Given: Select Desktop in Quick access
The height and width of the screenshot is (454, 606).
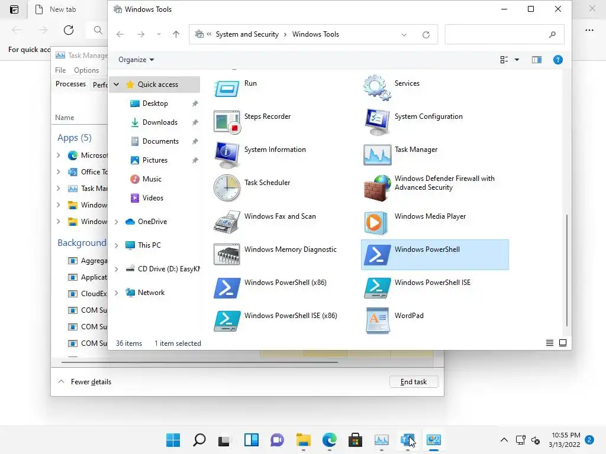Looking at the screenshot, I should tap(155, 103).
